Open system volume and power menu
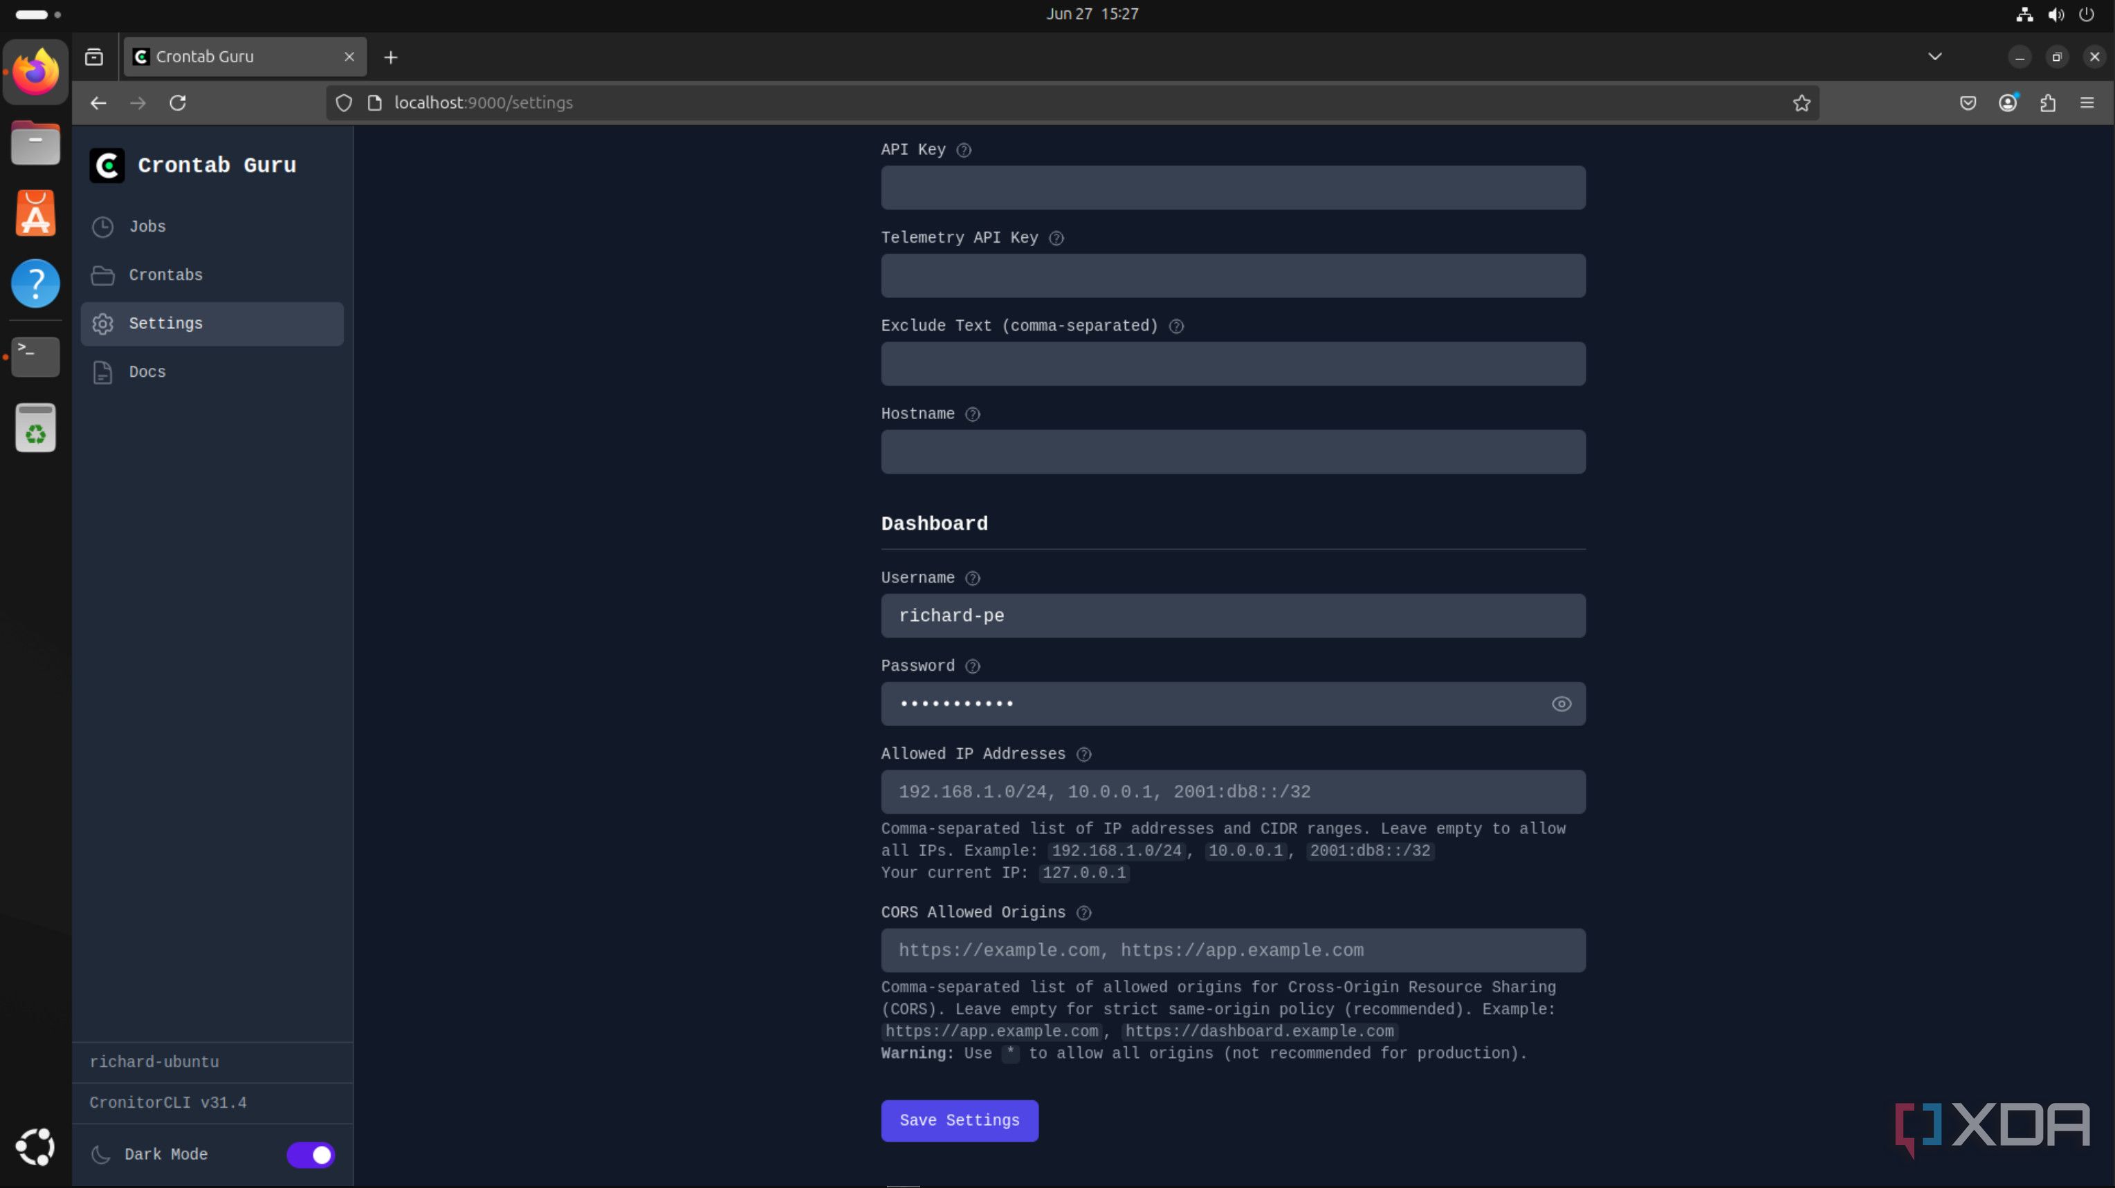 pyautogui.click(x=2055, y=14)
